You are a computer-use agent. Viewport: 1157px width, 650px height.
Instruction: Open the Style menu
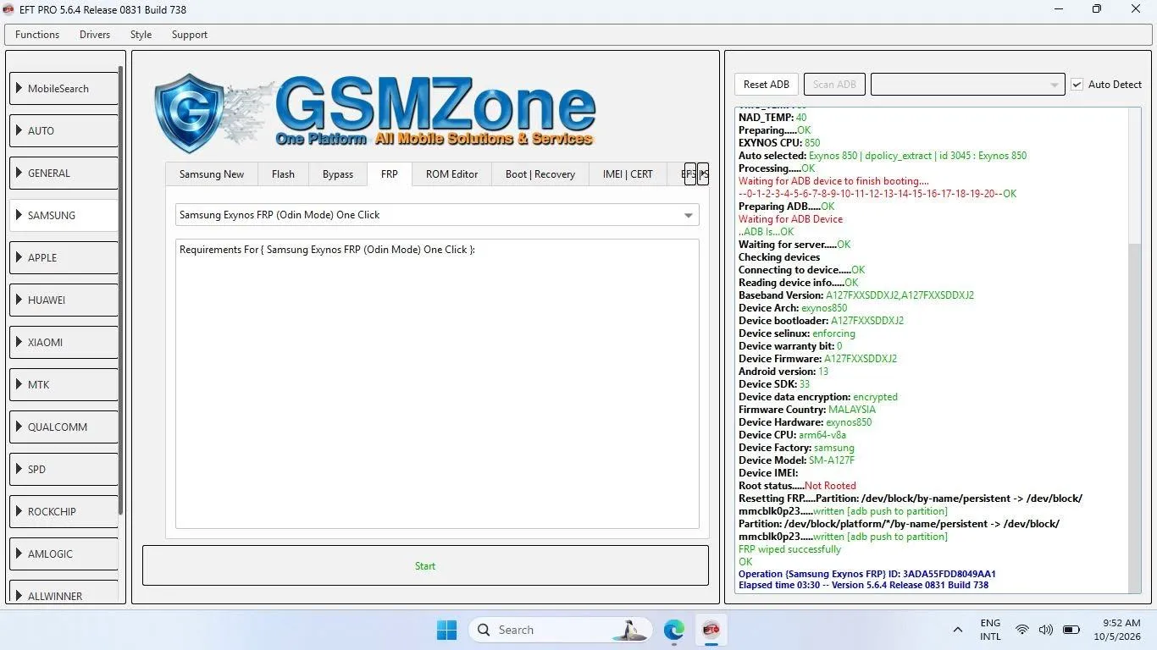coord(141,35)
